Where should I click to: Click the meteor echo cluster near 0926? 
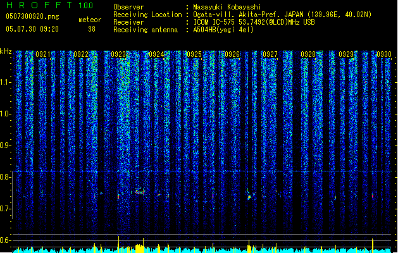click(250, 195)
